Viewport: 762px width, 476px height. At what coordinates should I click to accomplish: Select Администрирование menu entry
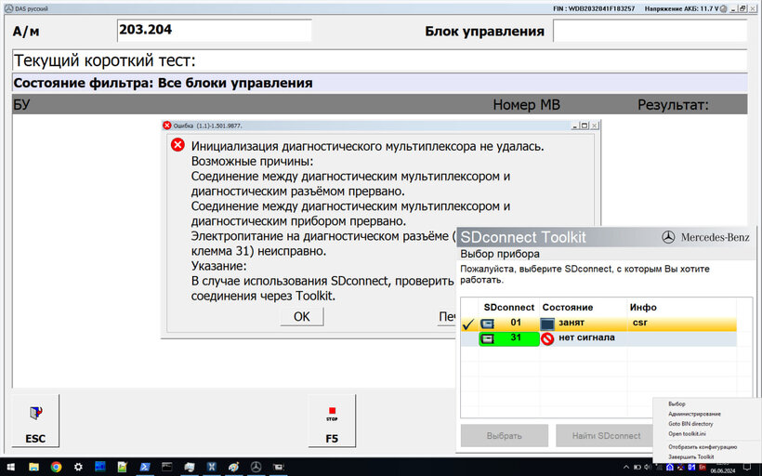click(694, 415)
